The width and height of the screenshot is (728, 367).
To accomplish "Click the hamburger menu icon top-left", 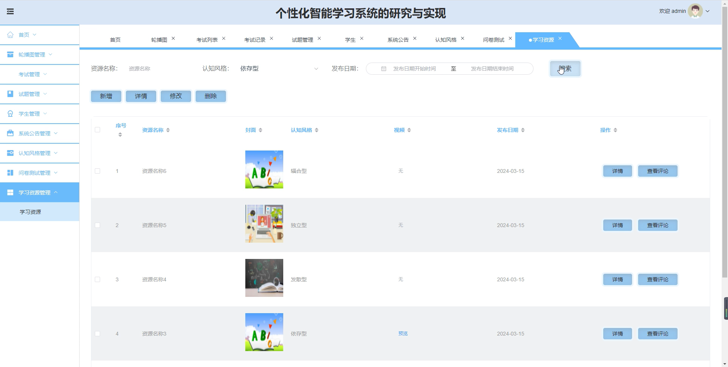I will coord(10,11).
